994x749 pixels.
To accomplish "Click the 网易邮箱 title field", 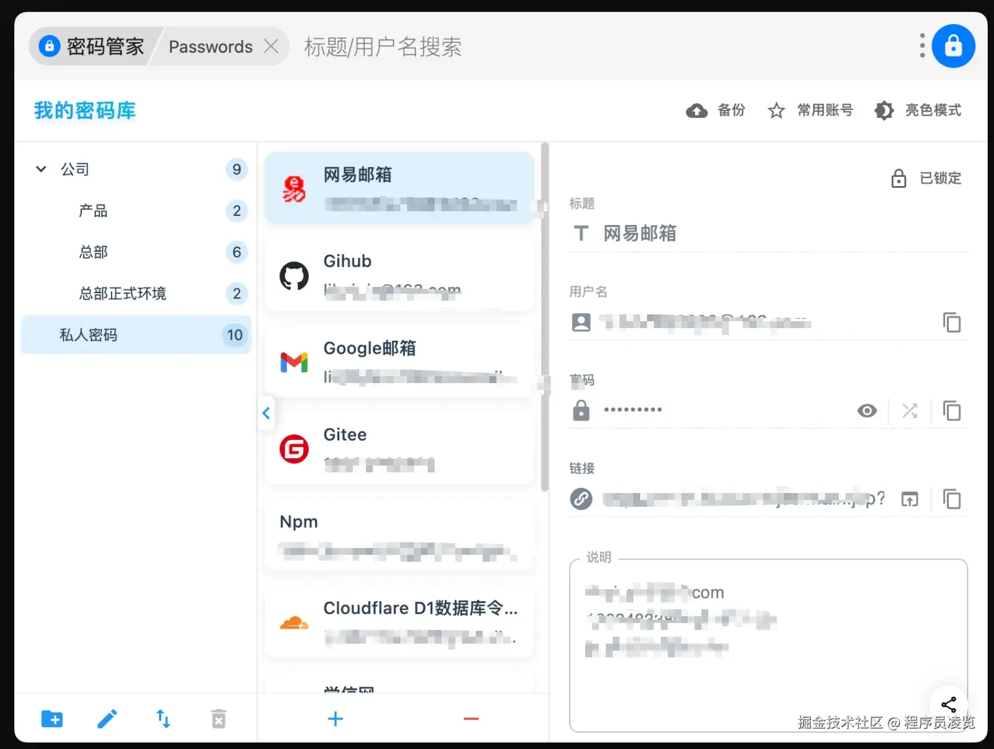I will coord(768,234).
